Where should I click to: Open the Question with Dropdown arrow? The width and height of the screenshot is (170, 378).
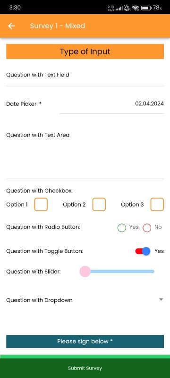pyautogui.click(x=161, y=300)
